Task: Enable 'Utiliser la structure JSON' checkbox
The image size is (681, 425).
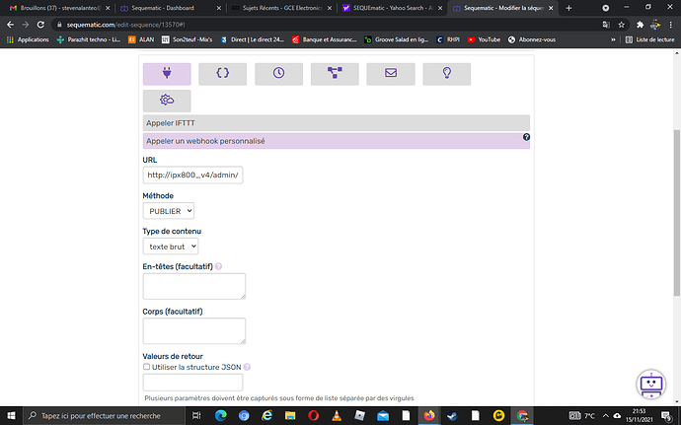Action: coord(147,367)
